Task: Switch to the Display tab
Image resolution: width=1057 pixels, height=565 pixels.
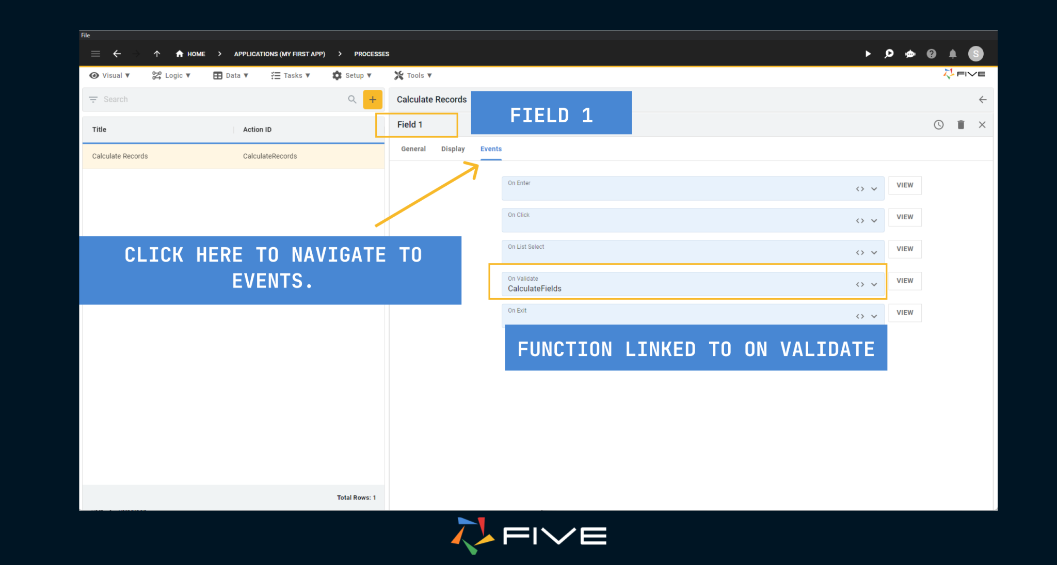Action: click(452, 149)
